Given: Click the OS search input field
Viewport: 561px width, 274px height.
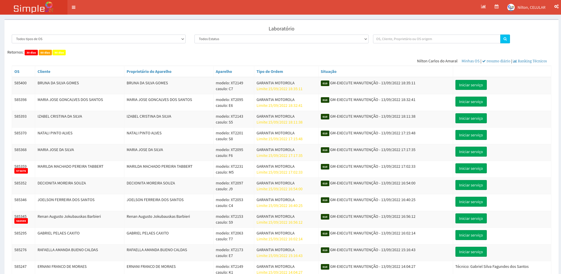Looking at the screenshot, I should pyautogui.click(x=436, y=39).
